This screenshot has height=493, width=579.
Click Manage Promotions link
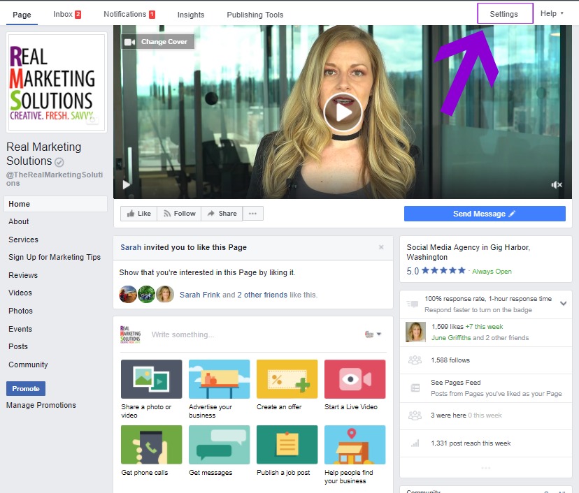41,405
